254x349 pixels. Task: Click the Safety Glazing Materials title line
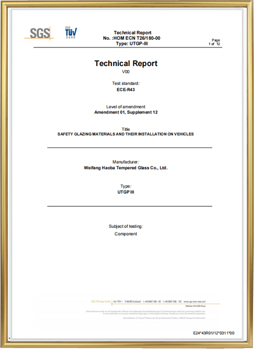click(126, 134)
